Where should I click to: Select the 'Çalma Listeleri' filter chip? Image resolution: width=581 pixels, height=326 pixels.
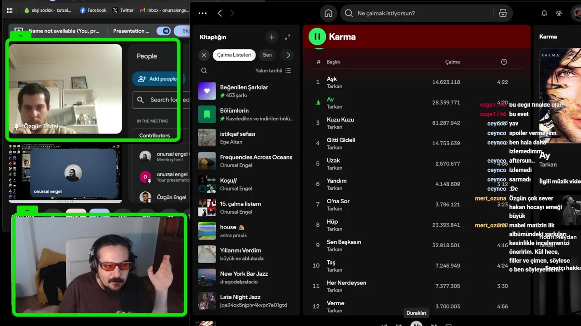tap(234, 55)
